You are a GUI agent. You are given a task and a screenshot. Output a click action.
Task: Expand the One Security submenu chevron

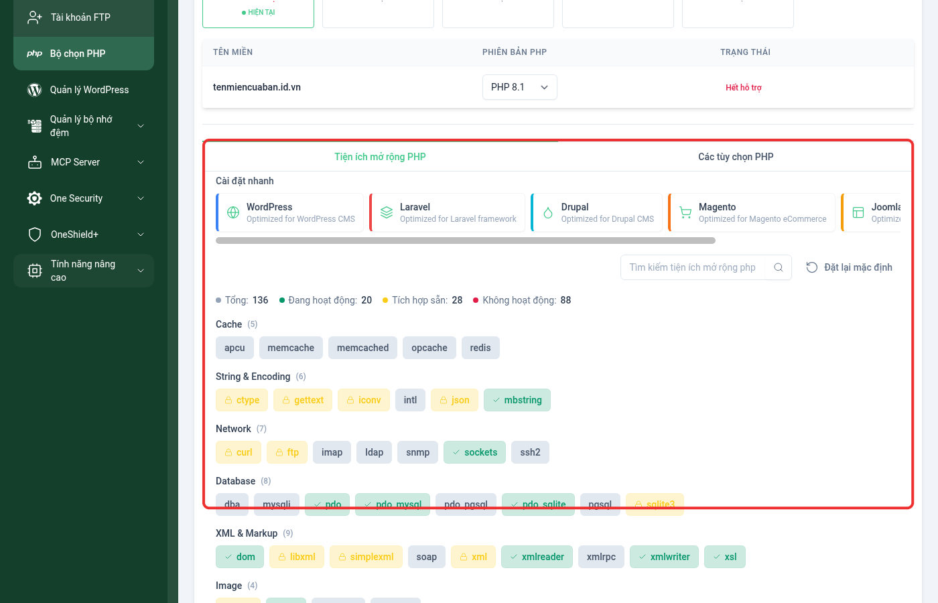(x=141, y=198)
